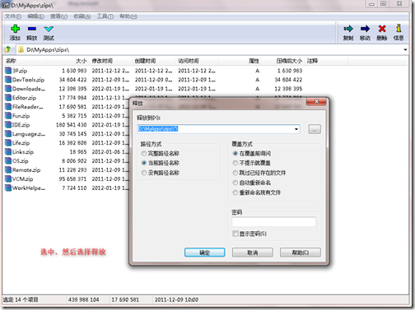Click the Cancel (取消) button
Image resolution: width=415 pixels, height=310 pixels.
[253, 252]
